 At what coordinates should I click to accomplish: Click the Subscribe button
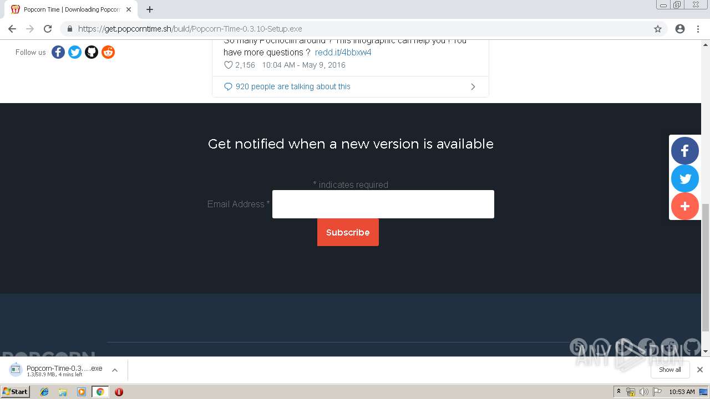[348, 232]
